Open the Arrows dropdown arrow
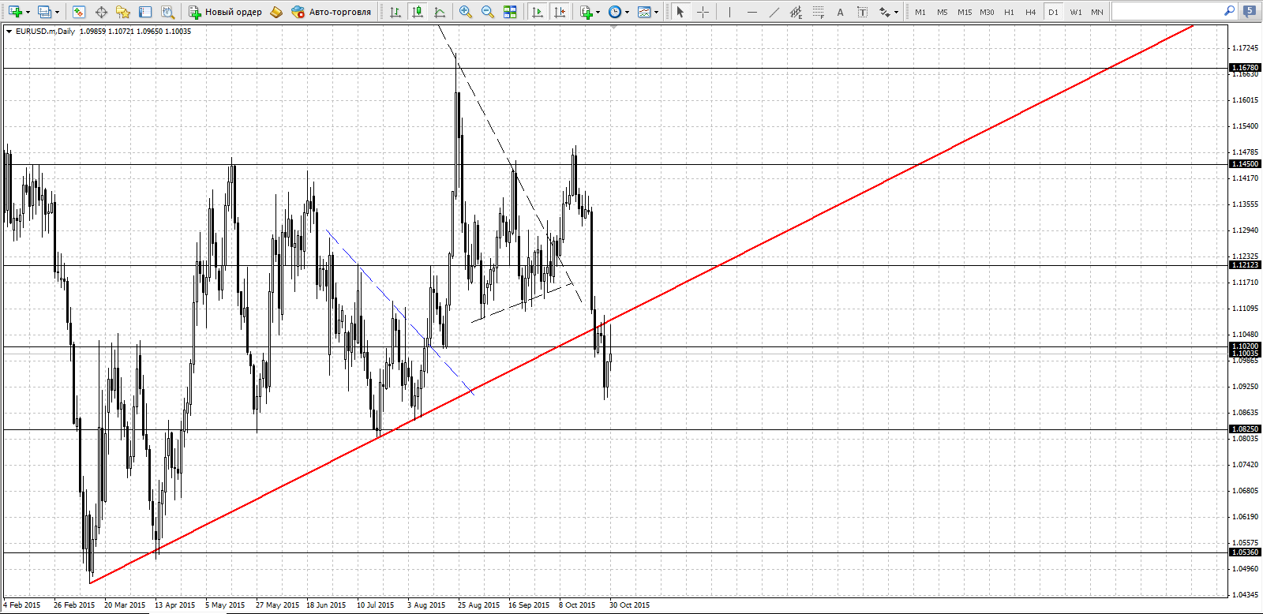This screenshot has width=1263, height=614. point(897,12)
